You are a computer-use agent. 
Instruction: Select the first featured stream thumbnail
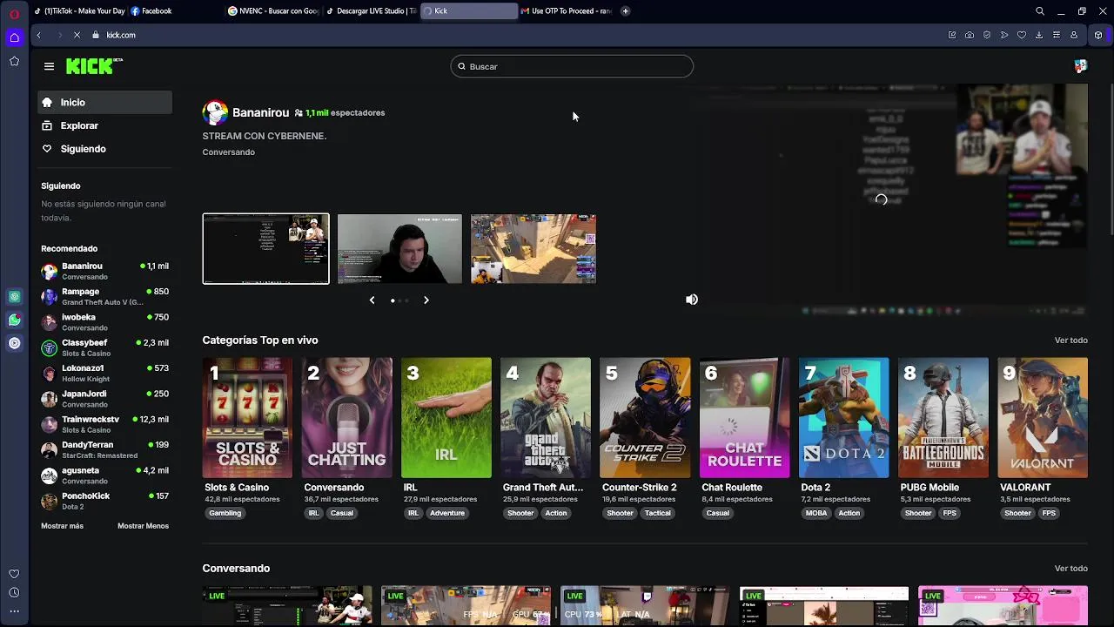pyautogui.click(x=266, y=249)
